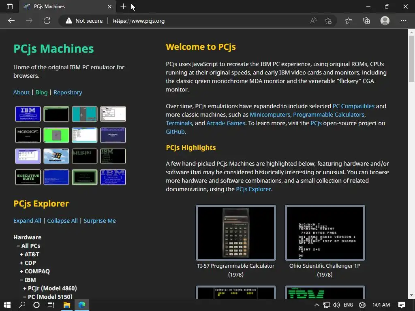Screen dimensions: 415x311
Task: Go back to the previous page
Action: pyautogui.click(x=11, y=21)
